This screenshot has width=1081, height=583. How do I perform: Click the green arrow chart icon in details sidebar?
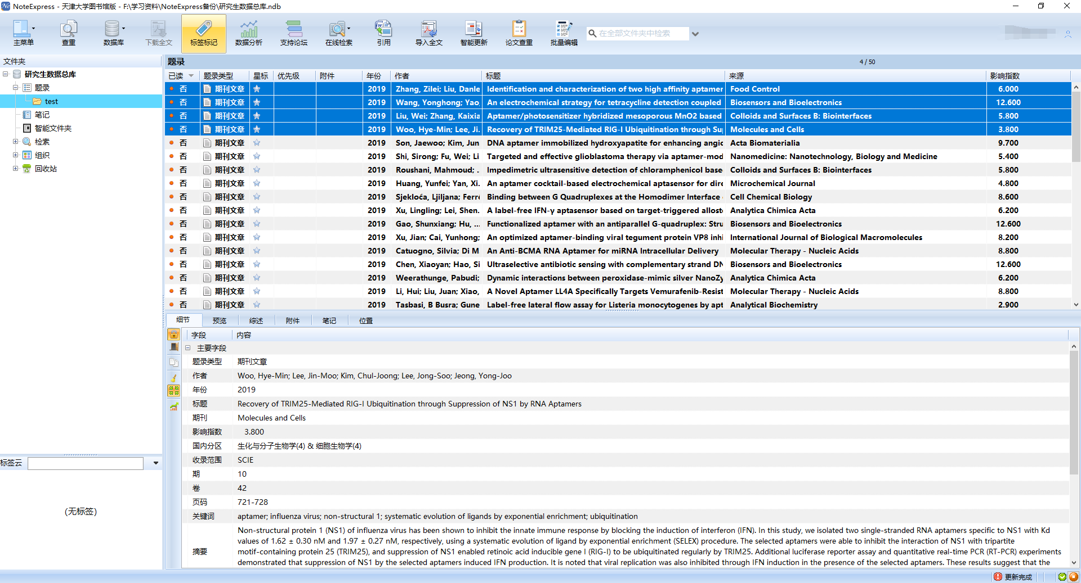(174, 406)
